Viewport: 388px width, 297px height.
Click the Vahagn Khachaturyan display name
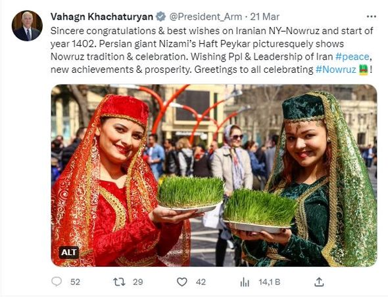pyautogui.click(x=102, y=16)
